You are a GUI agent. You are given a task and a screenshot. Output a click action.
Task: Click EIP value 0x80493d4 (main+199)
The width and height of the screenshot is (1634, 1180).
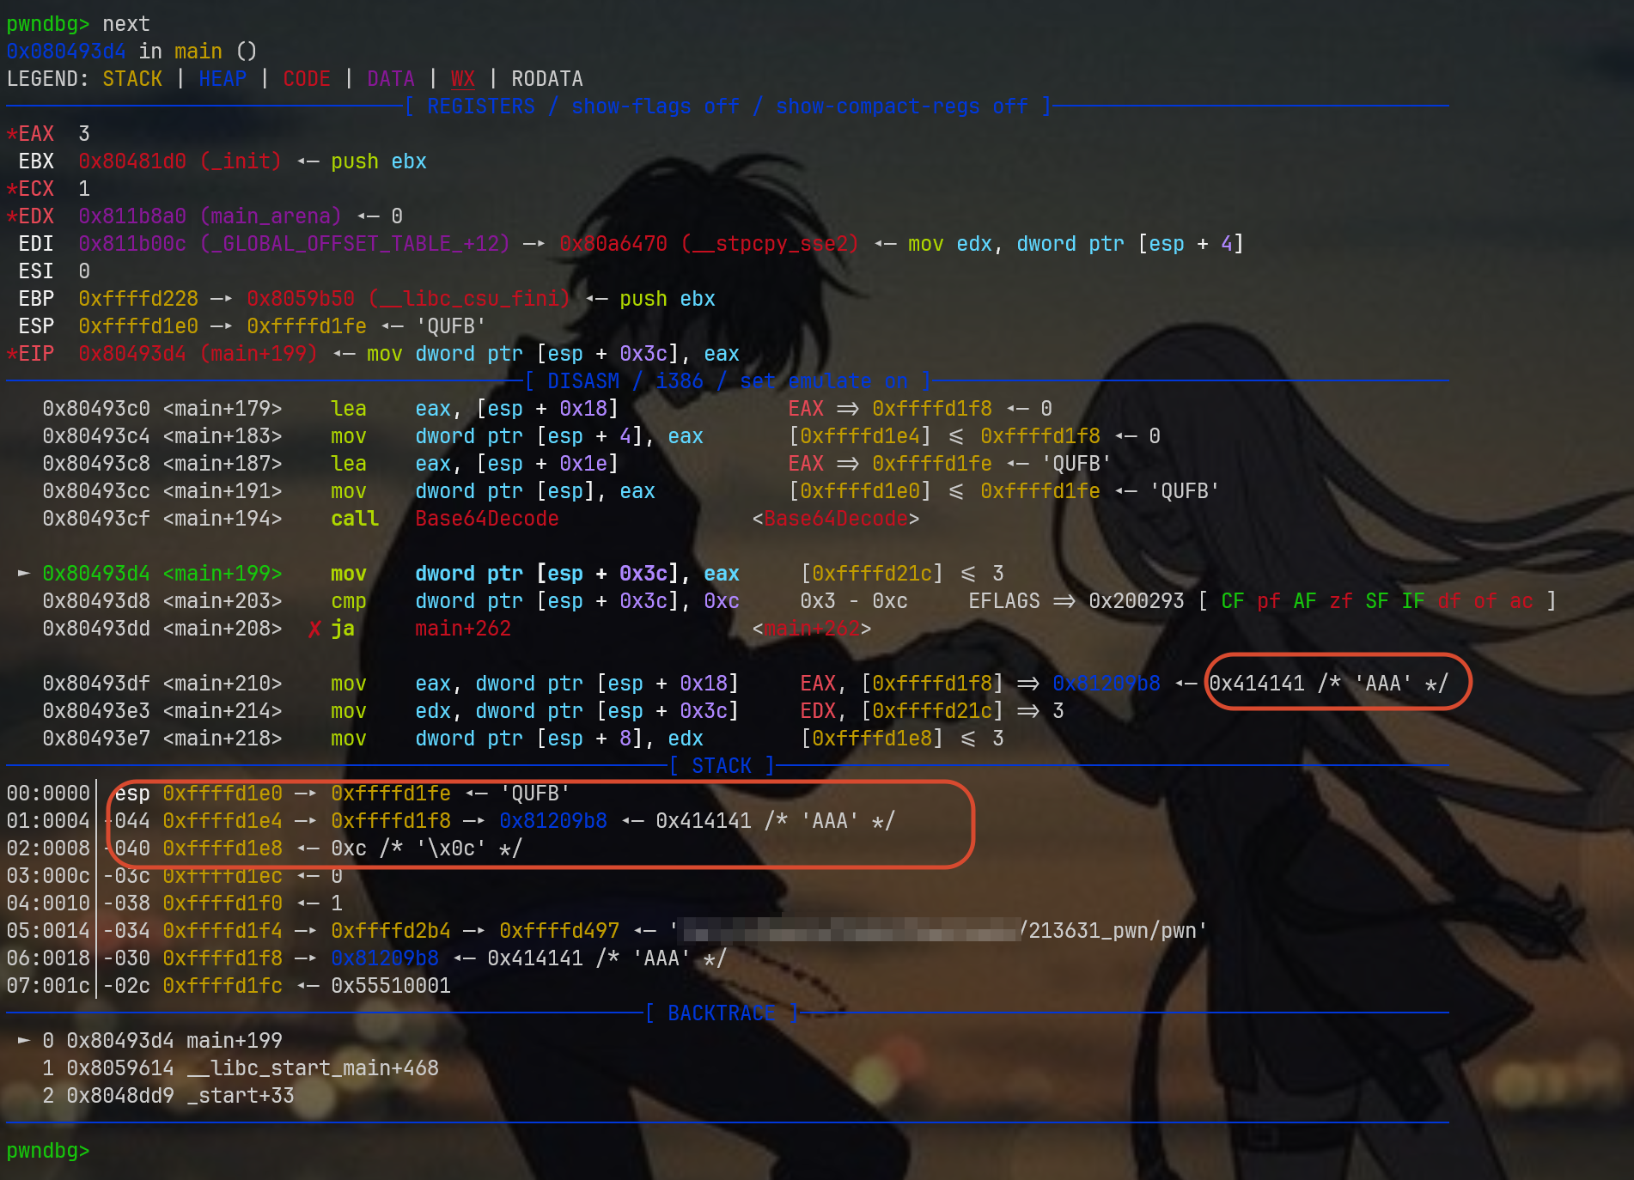click(x=198, y=354)
